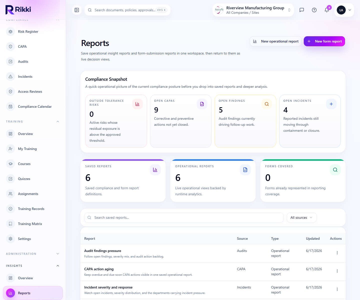Click New operational report button
360x300 pixels.
click(275, 41)
